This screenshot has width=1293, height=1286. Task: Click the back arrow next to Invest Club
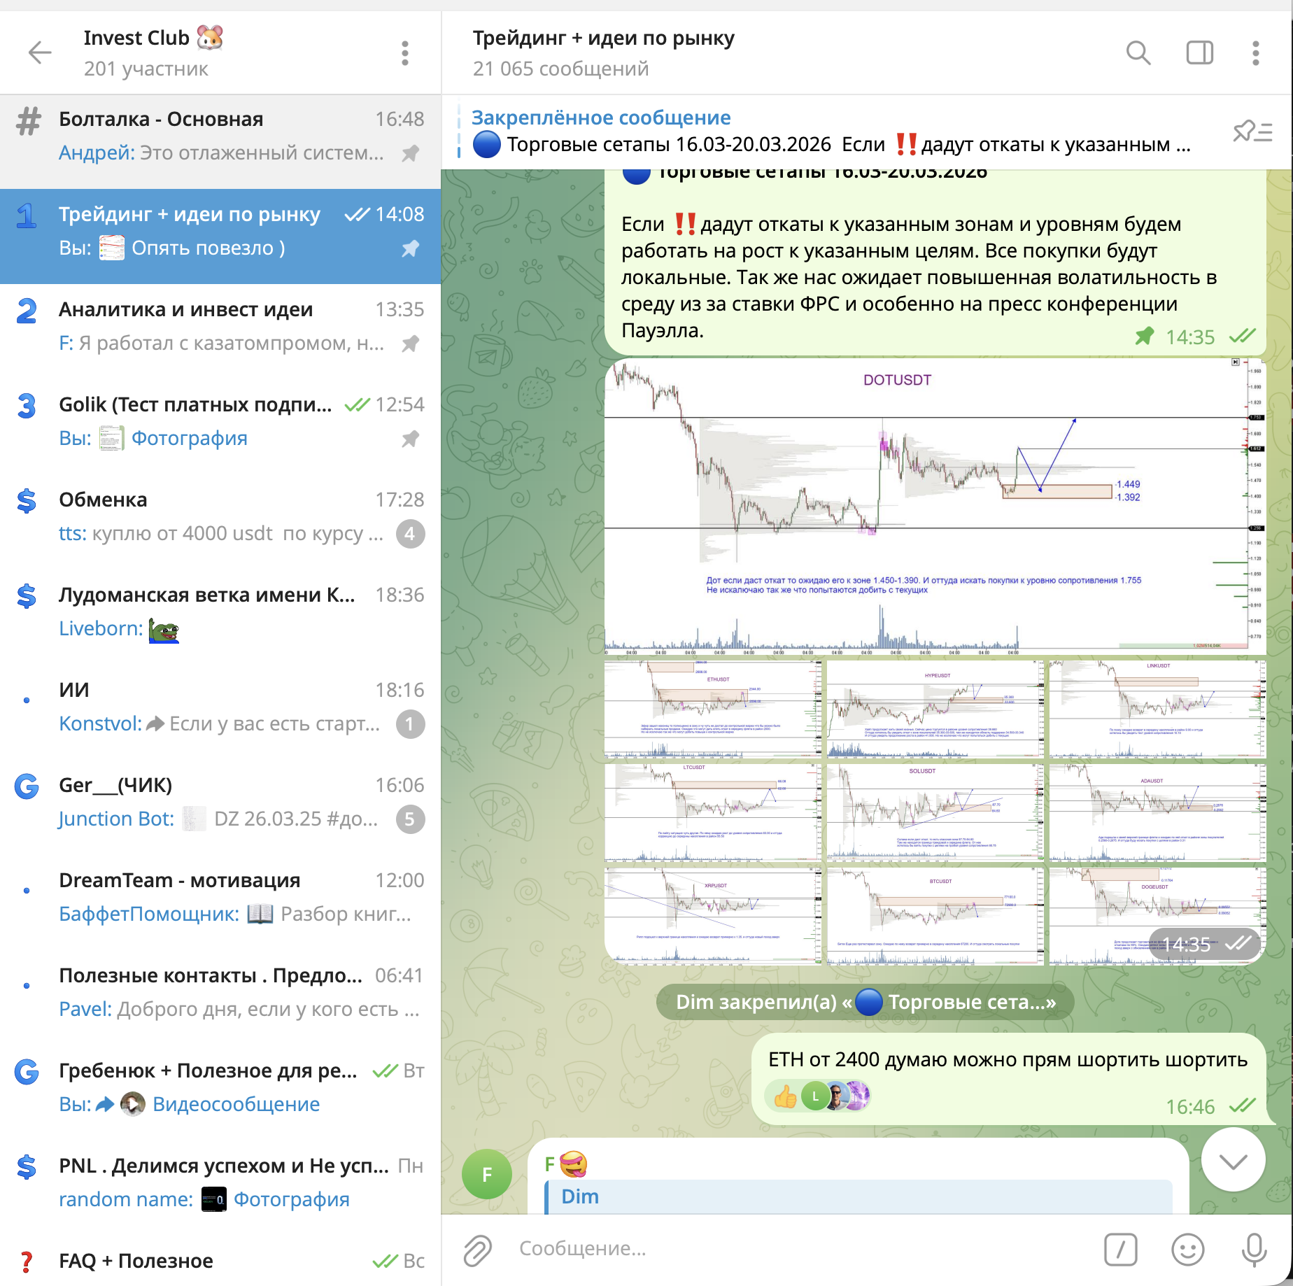coord(40,52)
